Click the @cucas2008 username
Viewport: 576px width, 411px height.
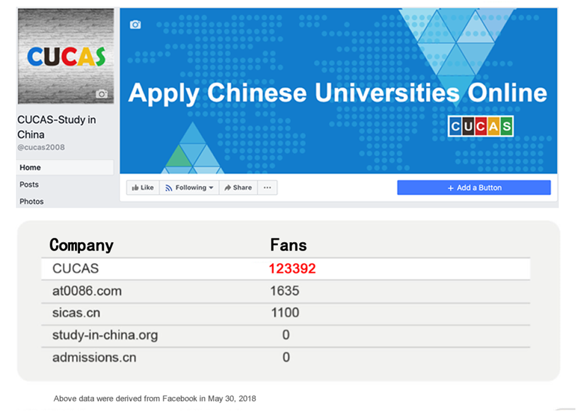(41, 147)
